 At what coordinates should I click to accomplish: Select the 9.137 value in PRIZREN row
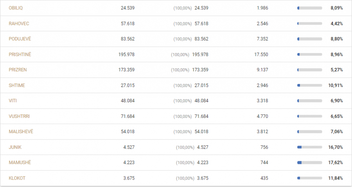pos(262,70)
